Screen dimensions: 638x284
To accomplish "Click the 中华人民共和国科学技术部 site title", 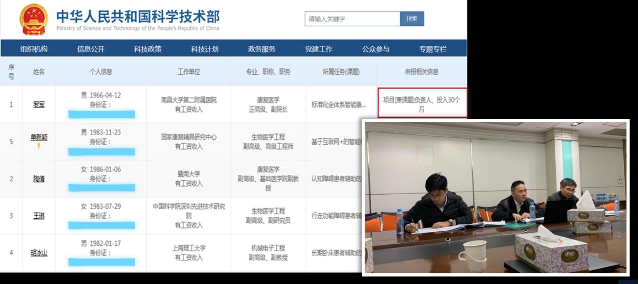I will pyautogui.click(x=138, y=17).
